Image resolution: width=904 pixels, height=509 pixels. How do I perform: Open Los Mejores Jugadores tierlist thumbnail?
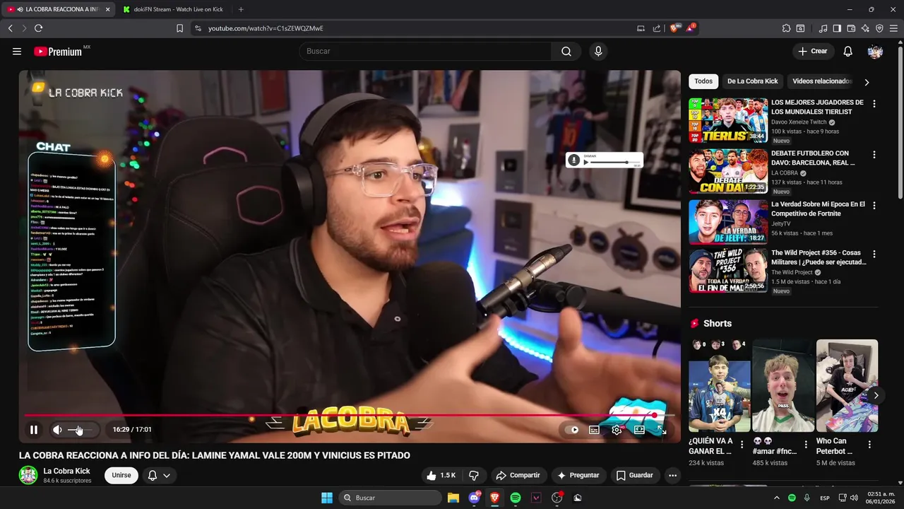728,120
